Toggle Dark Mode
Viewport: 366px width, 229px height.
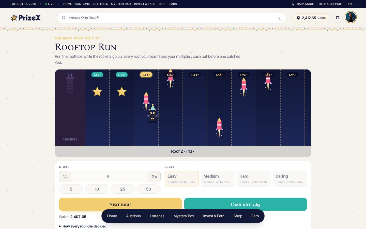point(303,4)
